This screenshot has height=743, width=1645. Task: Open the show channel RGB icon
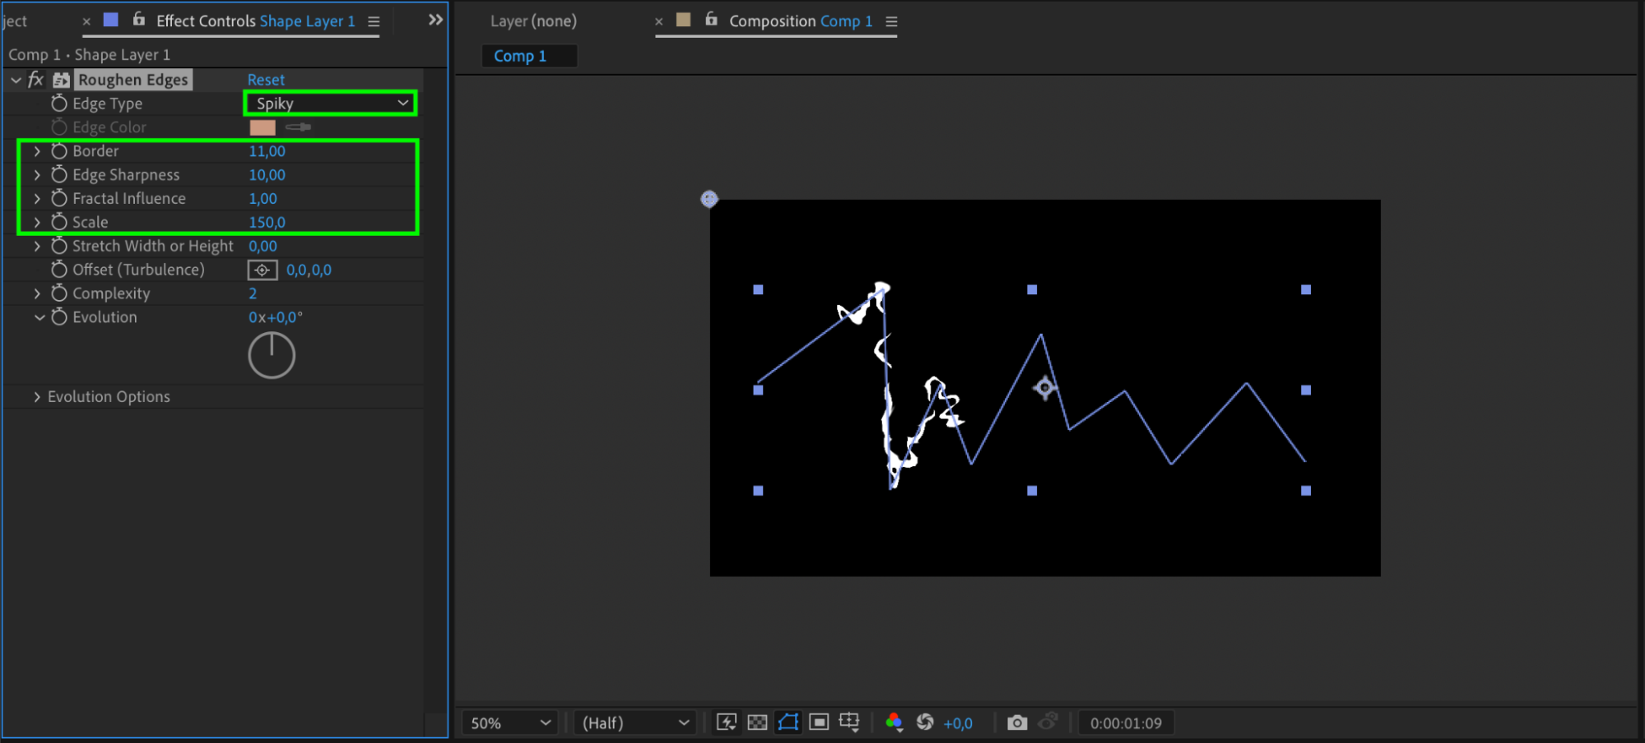894,722
